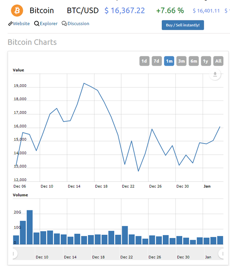Image resolution: width=230 pixels, height=266 pixels.
Task: Open the Discussion link
Action: click(78, 24)
